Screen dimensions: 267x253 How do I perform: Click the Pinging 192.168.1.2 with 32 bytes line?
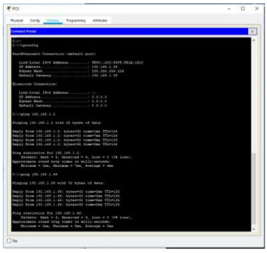[x=58, y=123]
